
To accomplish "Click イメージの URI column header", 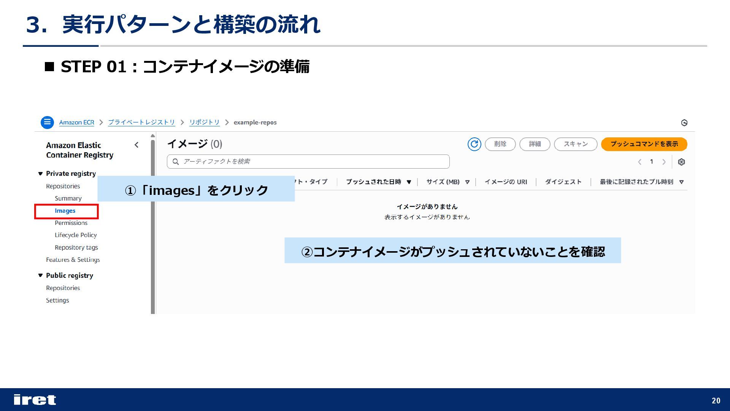I will point(506,182).
